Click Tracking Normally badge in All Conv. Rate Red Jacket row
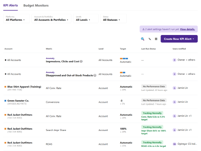Viewport: 201px width, 151px height. pyautogui.click(x=152, y=113)
